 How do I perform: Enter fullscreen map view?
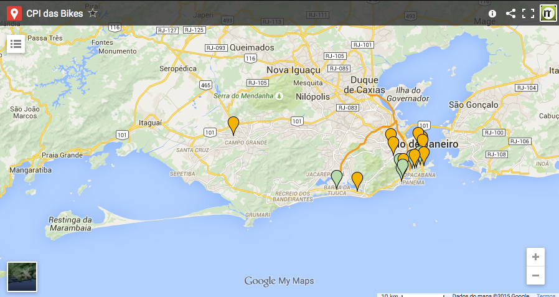[528, 14]
